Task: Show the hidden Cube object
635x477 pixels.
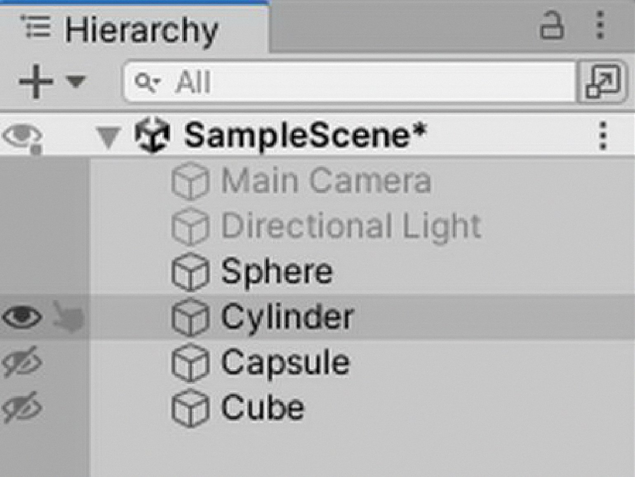Action: tap(21, 408)
